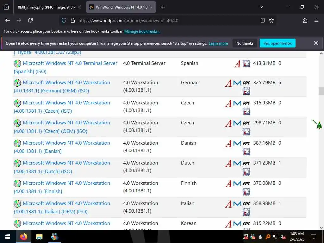The height and width of the screenshot is (243, 324).
Task: Click the muted volume icon in system tray
Action: [x=283, y=237]
